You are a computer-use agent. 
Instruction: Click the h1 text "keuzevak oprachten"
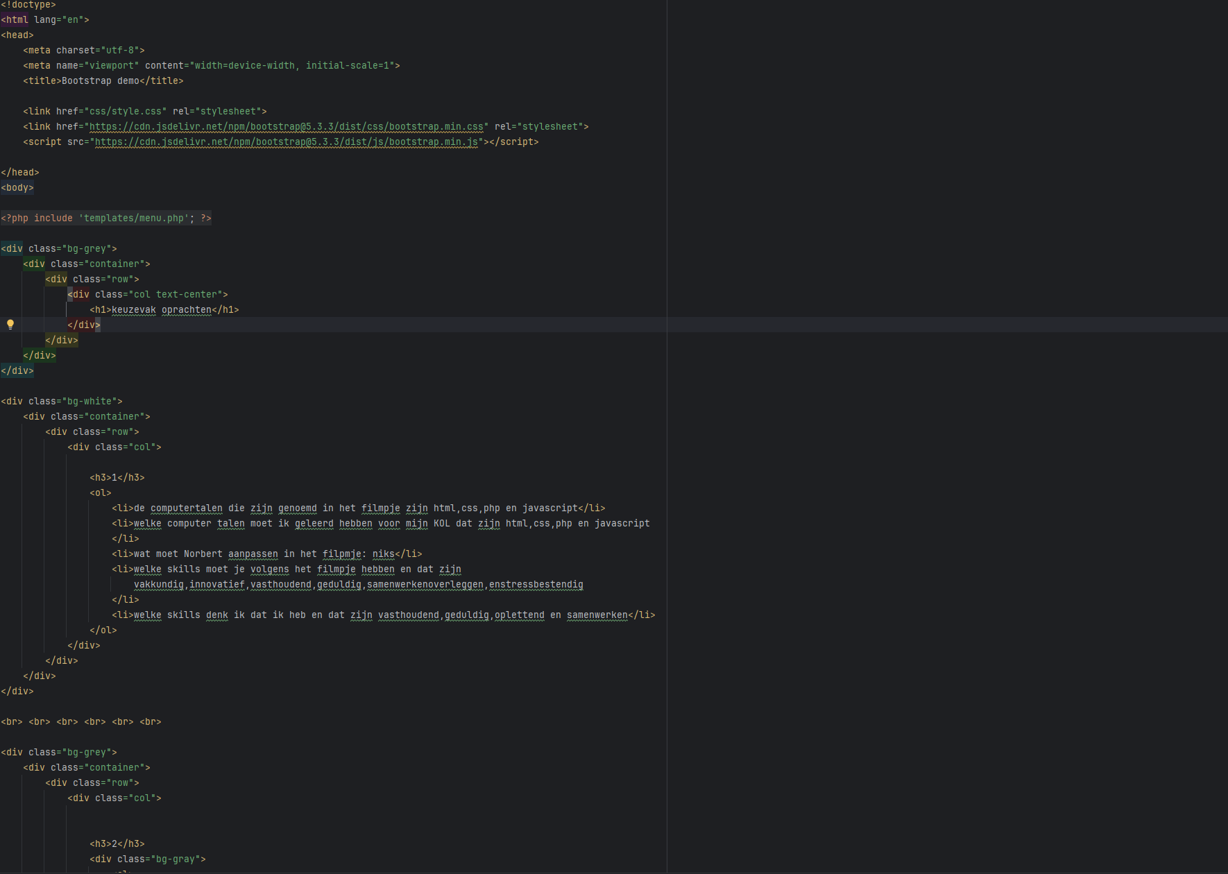[x=161, y=310]
